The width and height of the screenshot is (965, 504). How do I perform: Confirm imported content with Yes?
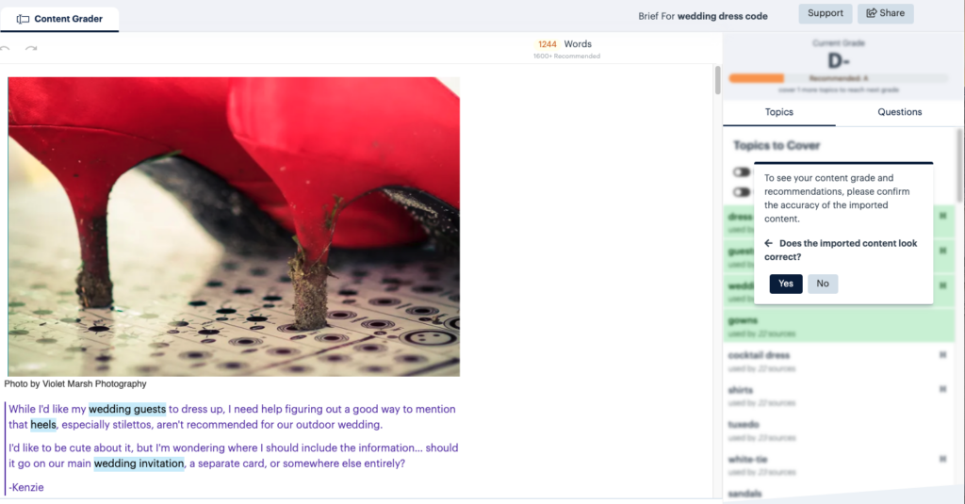coord(786,284)
